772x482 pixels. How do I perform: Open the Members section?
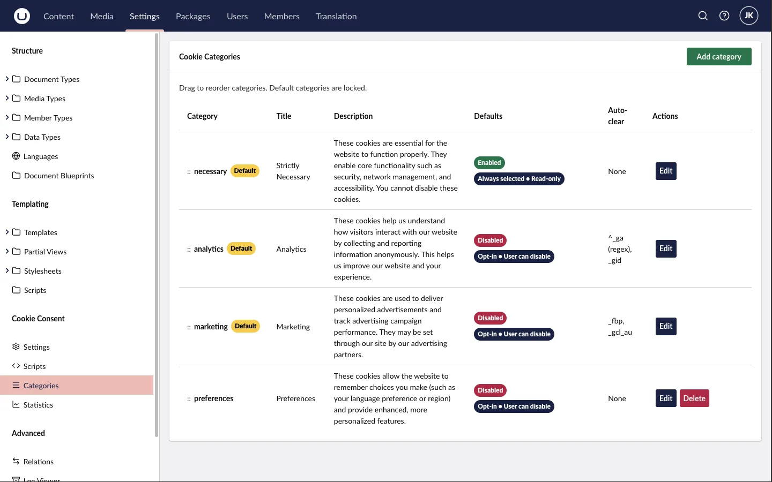click(x=282, y=16)
